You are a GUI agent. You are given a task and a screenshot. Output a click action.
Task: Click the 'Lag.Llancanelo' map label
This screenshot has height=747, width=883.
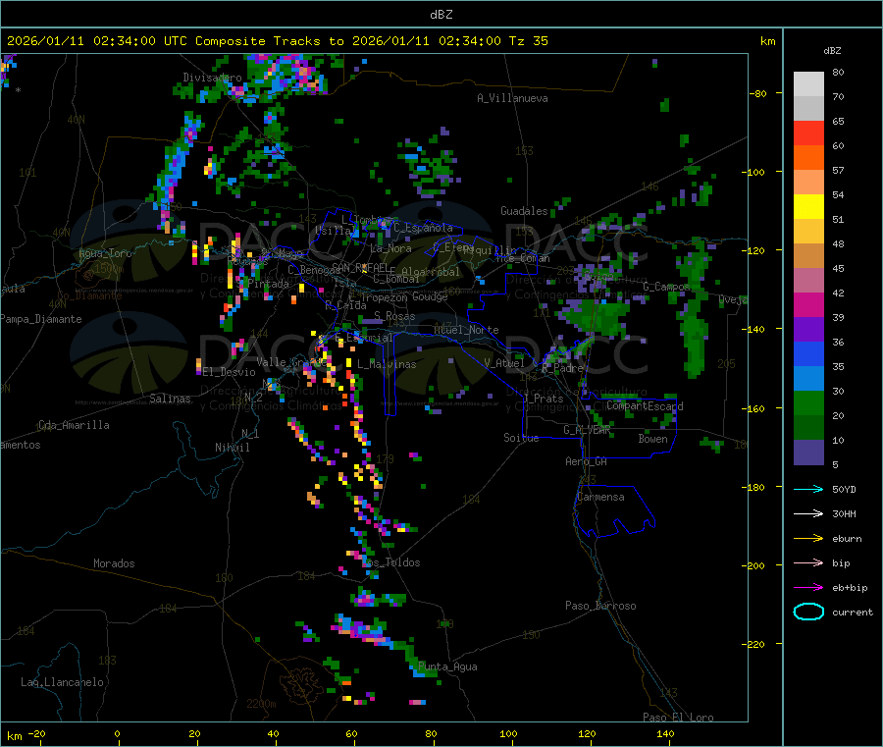[62, 682]
